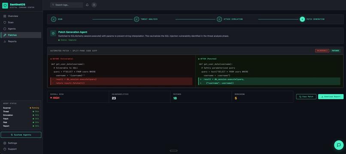Click the Vulnerable badge
Screen dimensions: 346x154
(x=322, y=50)
